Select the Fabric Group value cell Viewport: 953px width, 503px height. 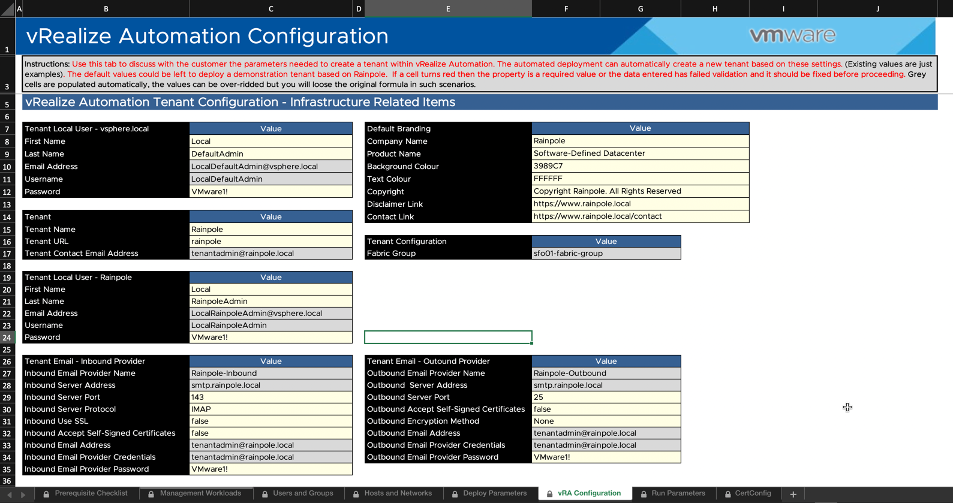[606, 254]
